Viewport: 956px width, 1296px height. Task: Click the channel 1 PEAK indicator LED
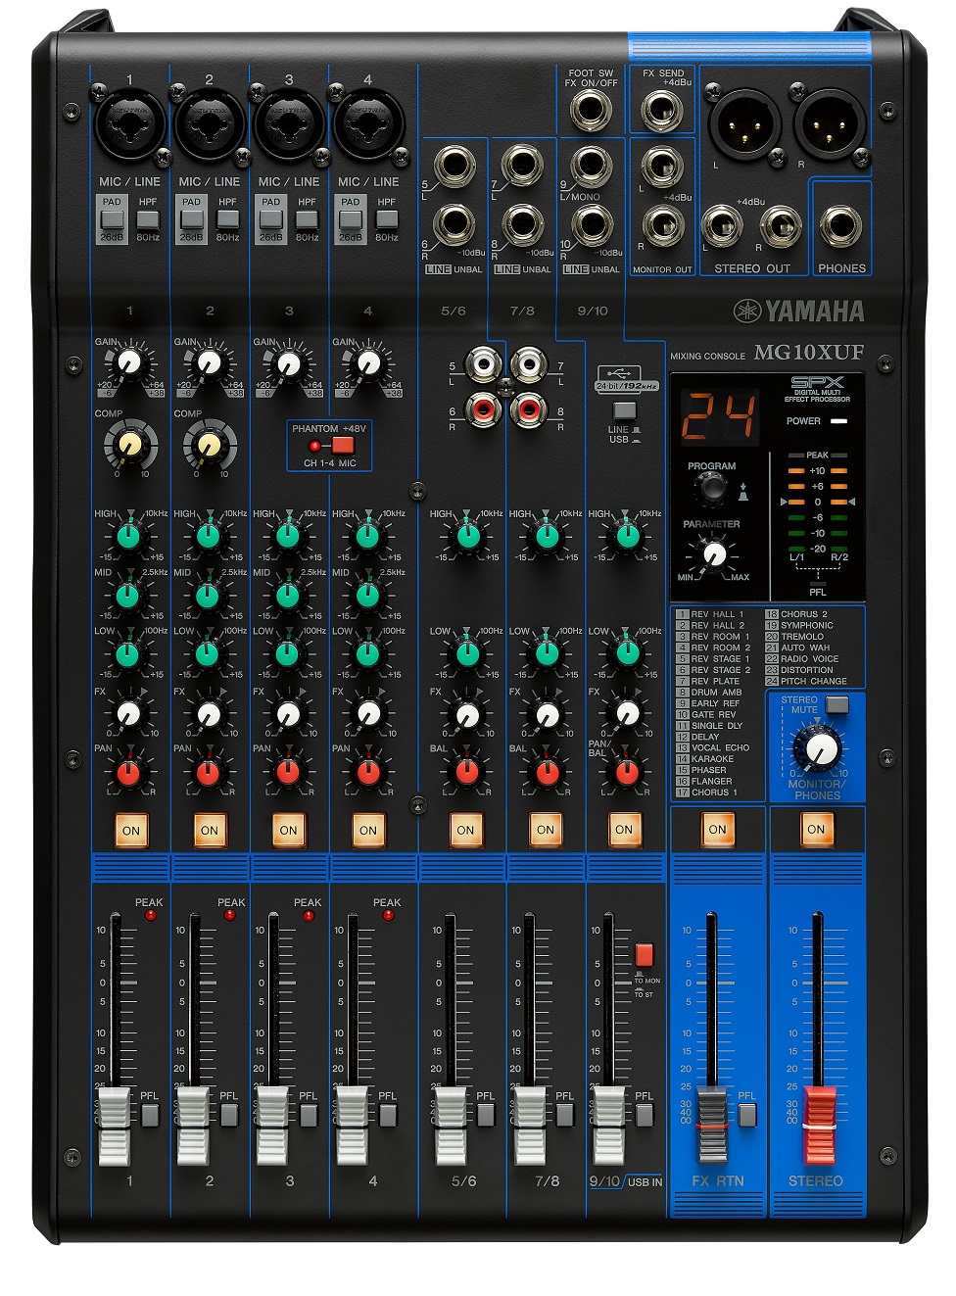150,915
